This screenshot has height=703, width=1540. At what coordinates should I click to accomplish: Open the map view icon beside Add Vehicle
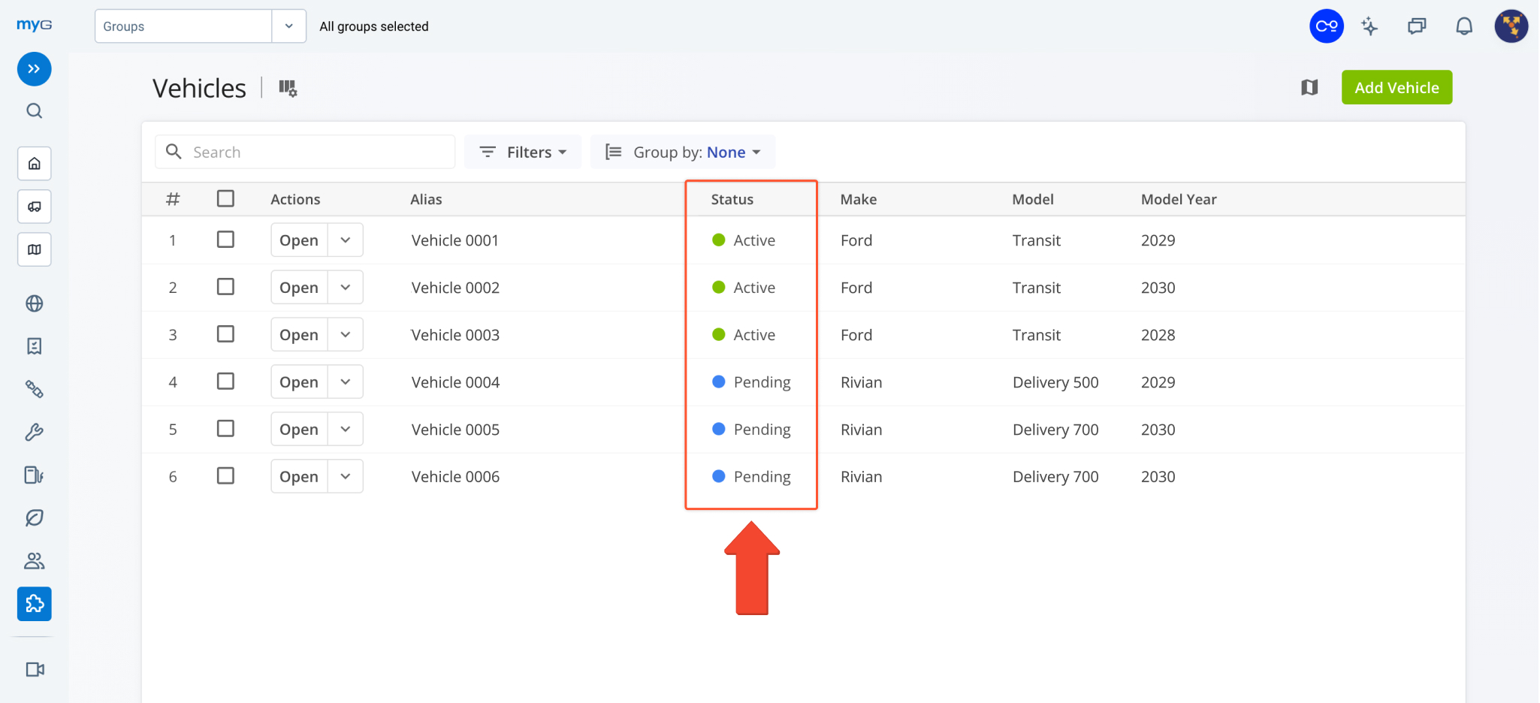(x=1309, y=88)
